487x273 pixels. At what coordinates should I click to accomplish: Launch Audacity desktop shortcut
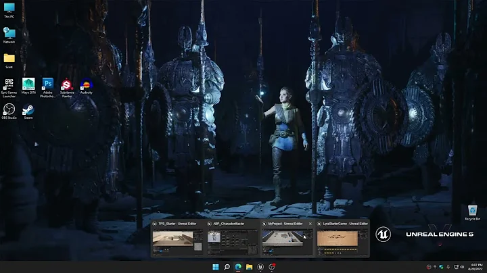(86, 86)
